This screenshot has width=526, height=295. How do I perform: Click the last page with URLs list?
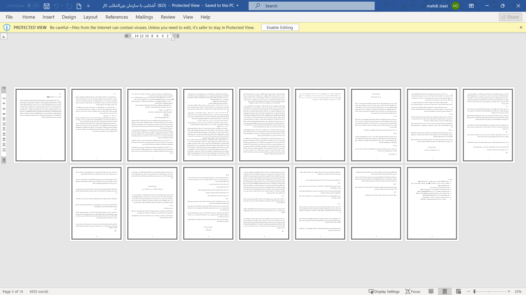pyautogui.click(x=432, y=203)
